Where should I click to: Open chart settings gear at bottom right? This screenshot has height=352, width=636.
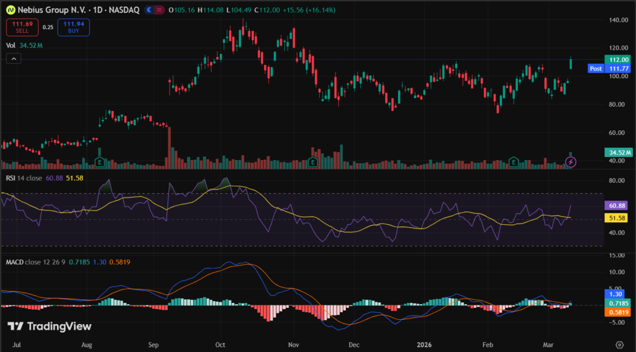(x=619, y=344)
